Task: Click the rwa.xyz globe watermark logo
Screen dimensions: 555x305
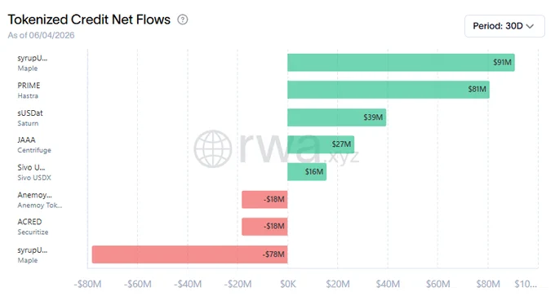Action: coord(213,149)
